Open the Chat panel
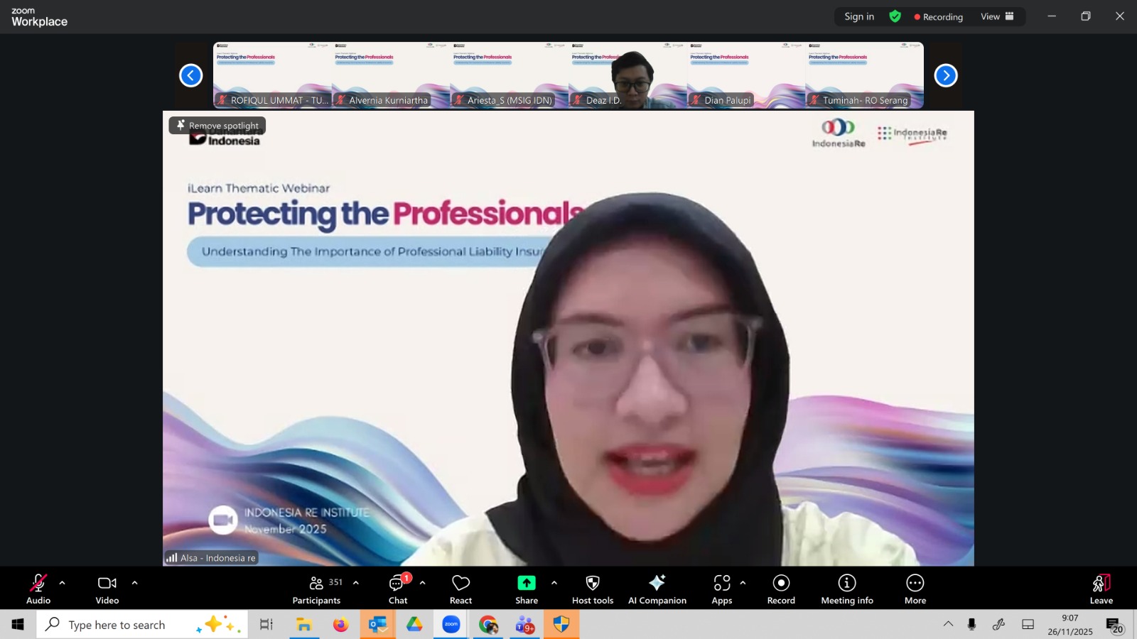1137x639 pixels. point(398,589)
